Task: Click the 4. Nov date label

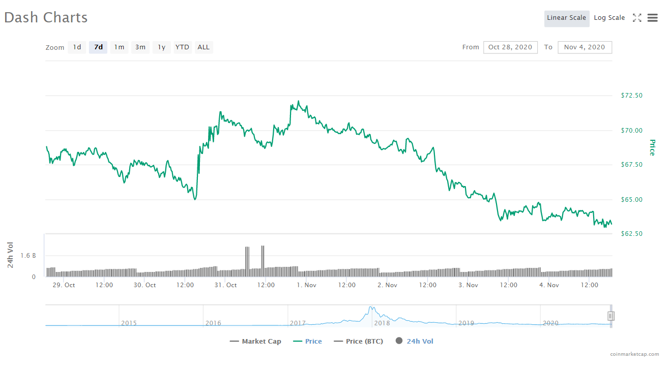Action: coord(549,285)
